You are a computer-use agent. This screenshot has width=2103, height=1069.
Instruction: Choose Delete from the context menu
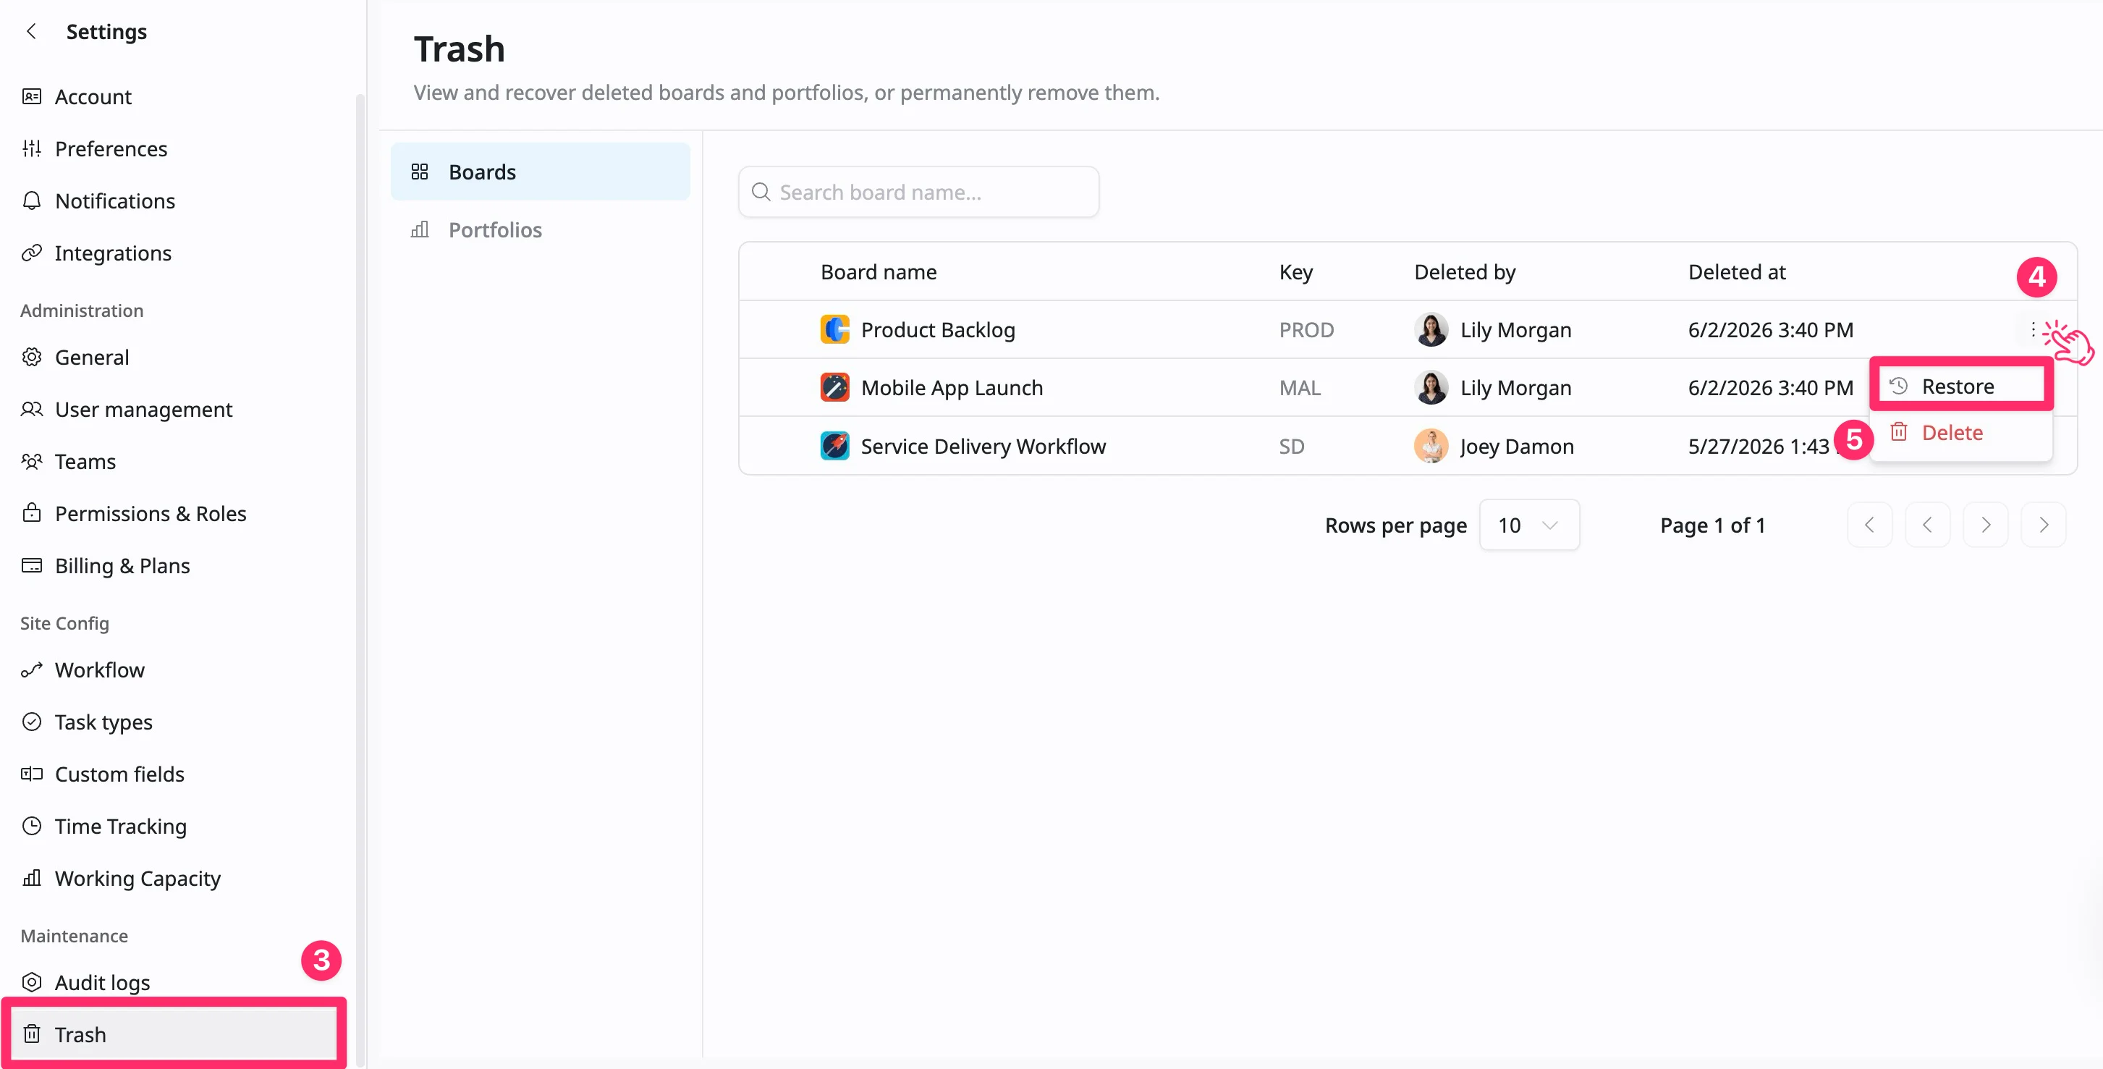coord(1961,433)
